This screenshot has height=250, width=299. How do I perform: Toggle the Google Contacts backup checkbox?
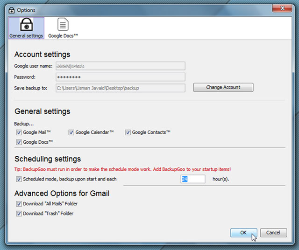(x=128, y=132)
